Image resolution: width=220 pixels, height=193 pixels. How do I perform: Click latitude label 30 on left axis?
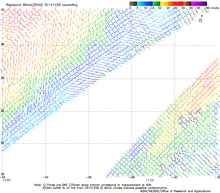[x=2, y=174]
